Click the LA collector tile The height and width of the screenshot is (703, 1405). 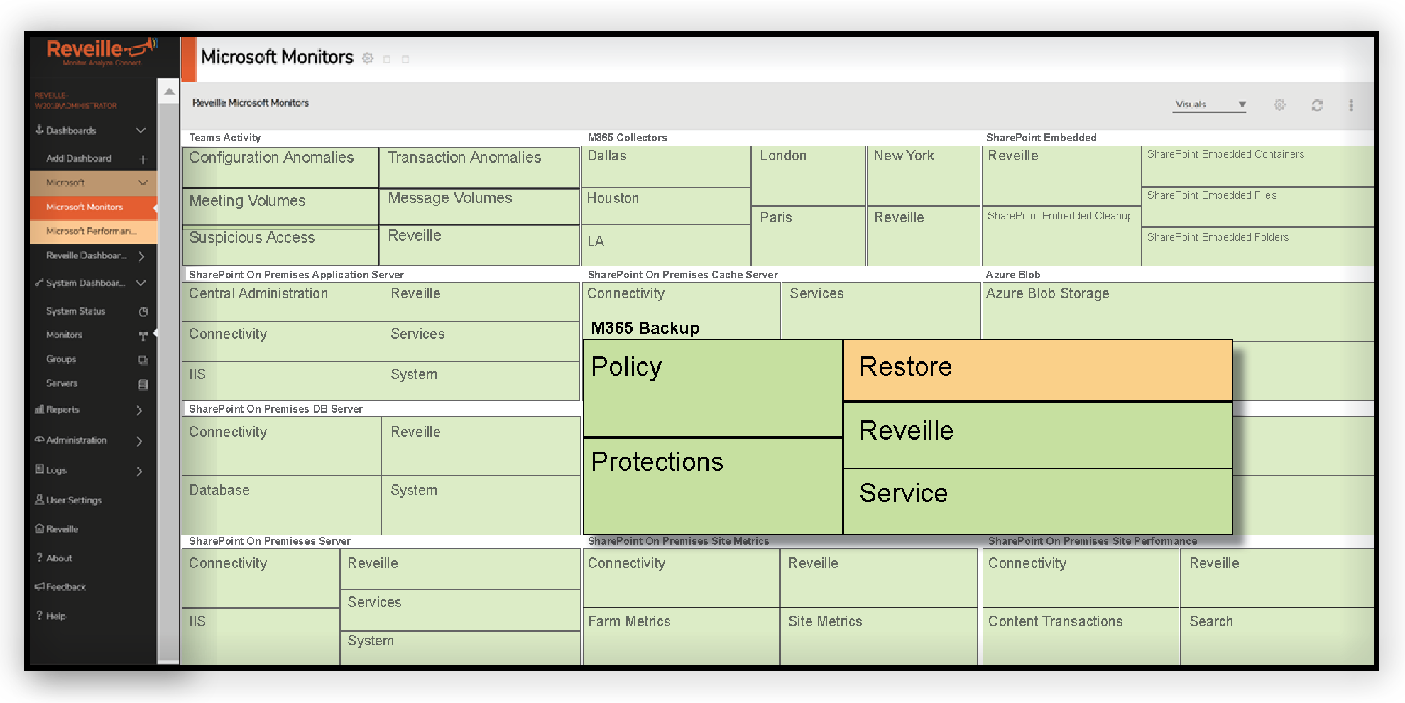[x=667, y=246]
